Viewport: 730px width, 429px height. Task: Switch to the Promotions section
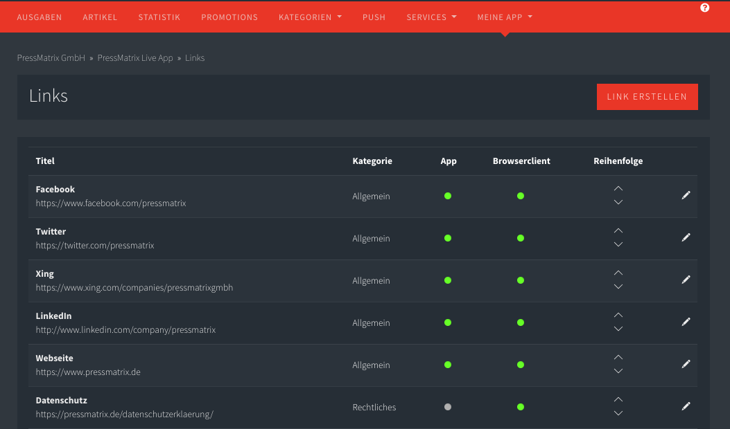pyautogui.click(x=229, y=17)
